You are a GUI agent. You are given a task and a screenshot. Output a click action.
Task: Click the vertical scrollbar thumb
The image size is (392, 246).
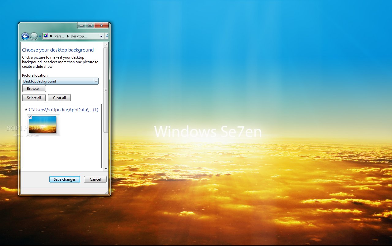(x=106, y=90)
